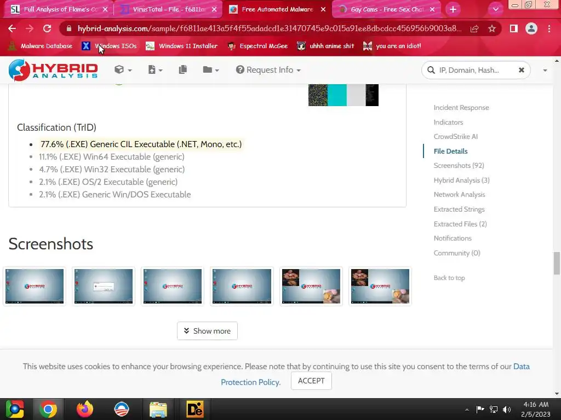Bookmark this page with the star icon
Viewport: 561px width, 420px height.
(x=492, y=28)
